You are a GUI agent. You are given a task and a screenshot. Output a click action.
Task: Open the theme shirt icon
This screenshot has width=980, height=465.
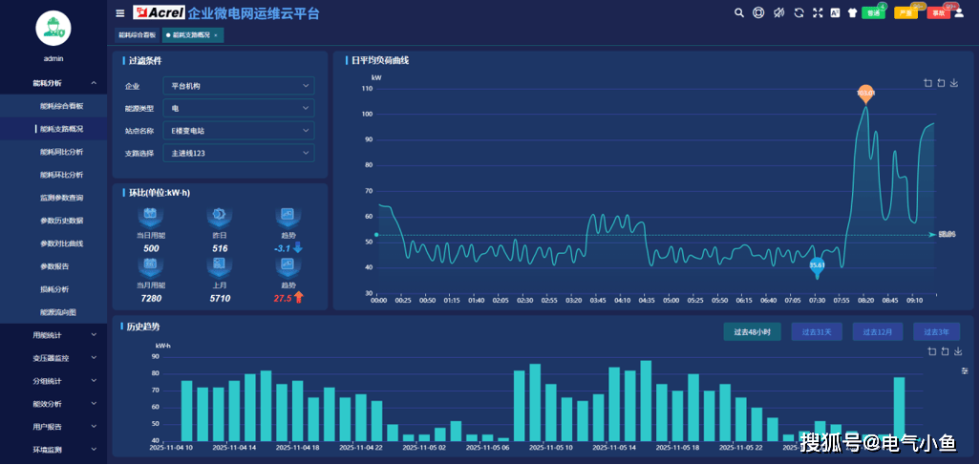click(x=853, y=12)
